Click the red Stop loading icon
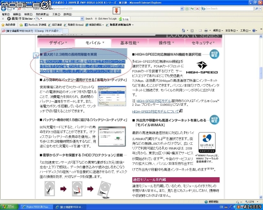Viewport: 263px width, 210px height. pos(197,9)
